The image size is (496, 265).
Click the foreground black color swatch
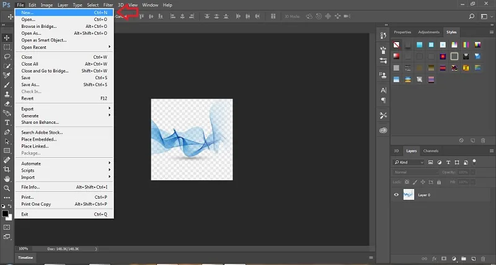pyautogui.click(x=5, y=214)
